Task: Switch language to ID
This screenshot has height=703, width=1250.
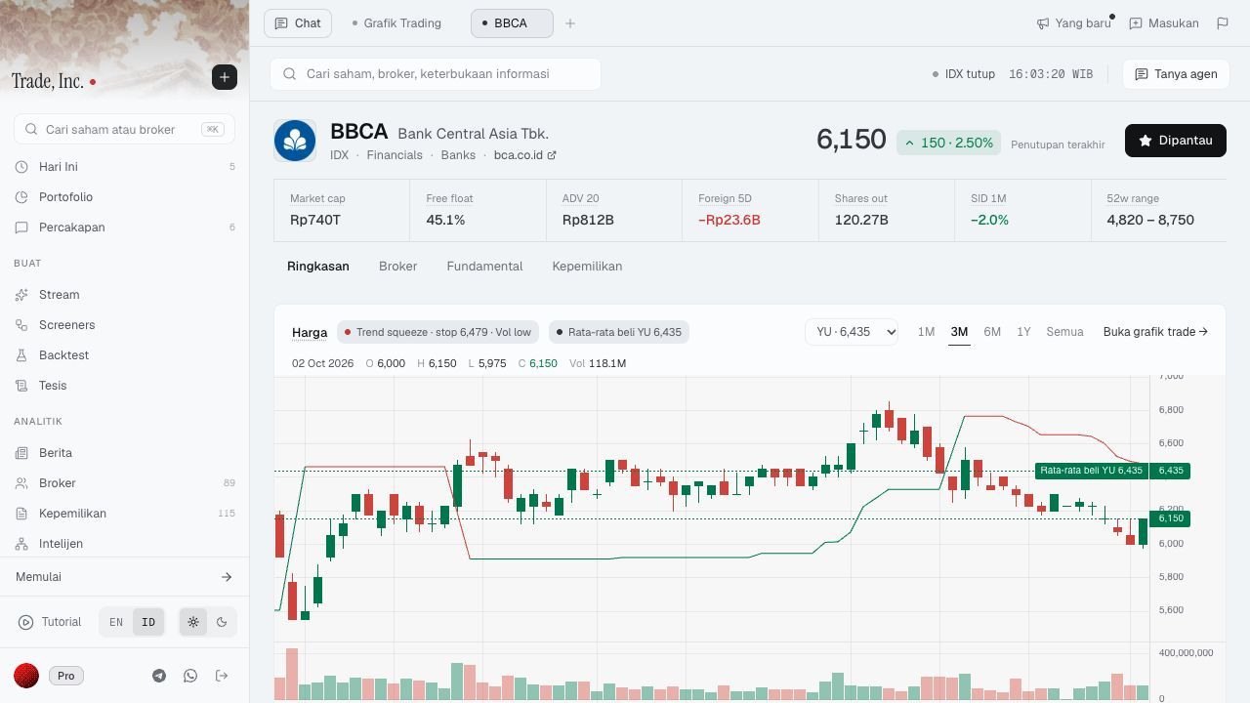Action: (x=148, y=622)
